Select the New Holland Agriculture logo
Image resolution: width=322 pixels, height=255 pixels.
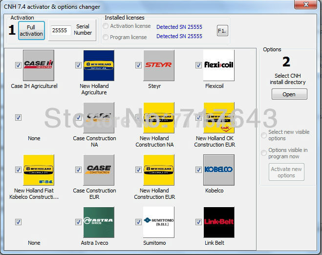pyautogui.click(x=99, y=65)
